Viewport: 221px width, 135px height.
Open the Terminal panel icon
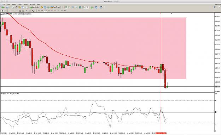pyautogui.click(x=23, y=7)
